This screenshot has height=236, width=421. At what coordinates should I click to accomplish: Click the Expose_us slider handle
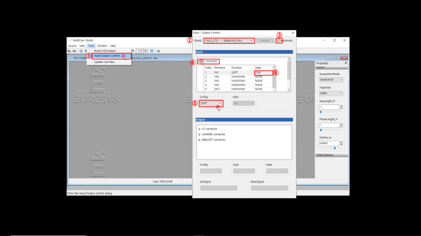[335, 148]
